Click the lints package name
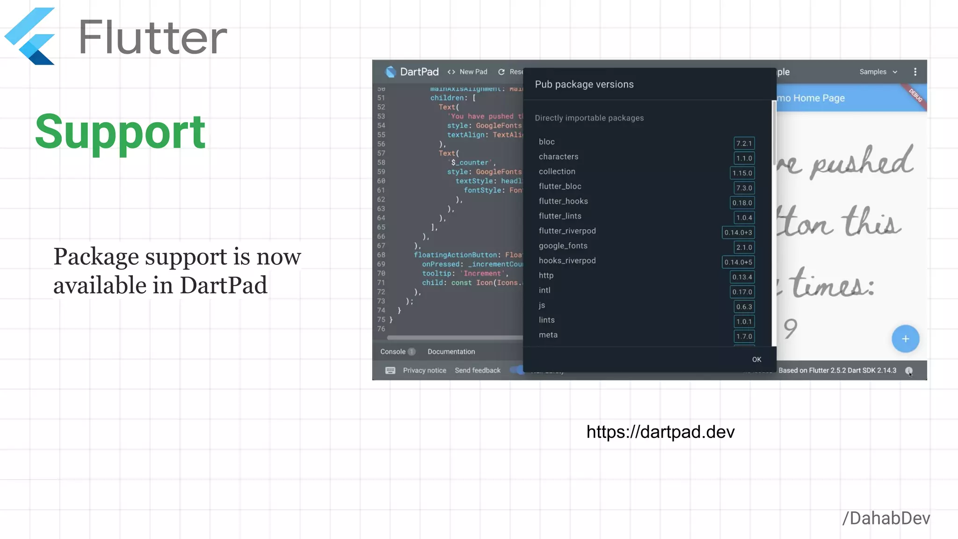Screen dimensions: 958x539 pyautogui.click(x=546, y=320)
